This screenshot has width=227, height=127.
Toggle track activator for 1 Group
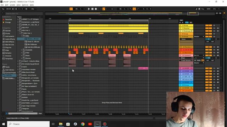[209, 25]
